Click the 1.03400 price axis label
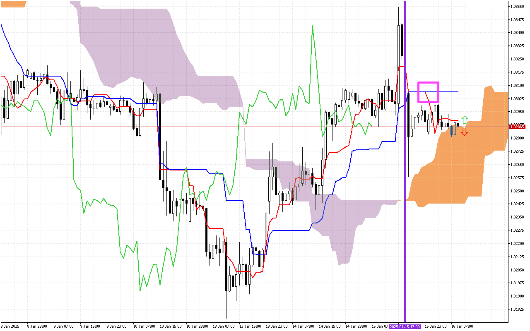 coord(518,33)
